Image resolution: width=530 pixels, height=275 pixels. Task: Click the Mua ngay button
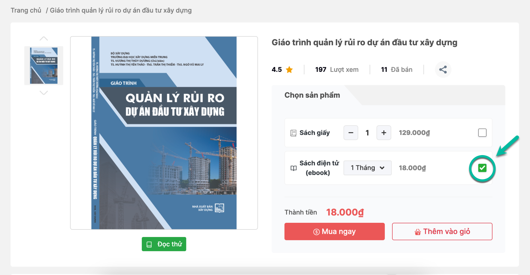tap(334, 232)
